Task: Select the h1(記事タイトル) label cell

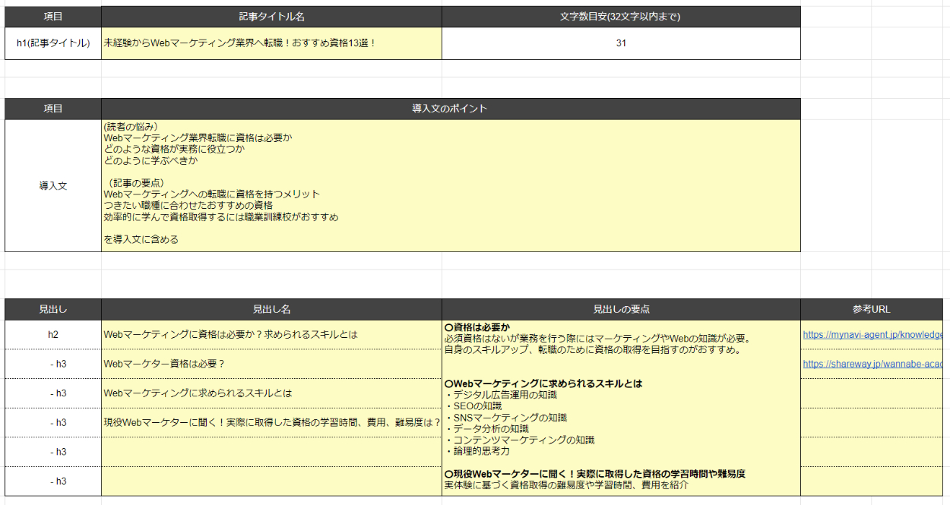Action: coord(53,43)
